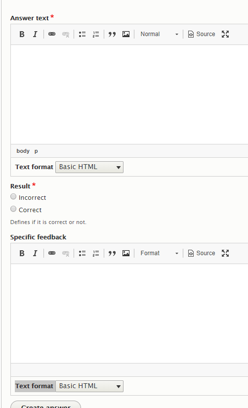
Task: Open Text format dropdown under Answer text
Action: pyautogui.click(x=89, y=167)
